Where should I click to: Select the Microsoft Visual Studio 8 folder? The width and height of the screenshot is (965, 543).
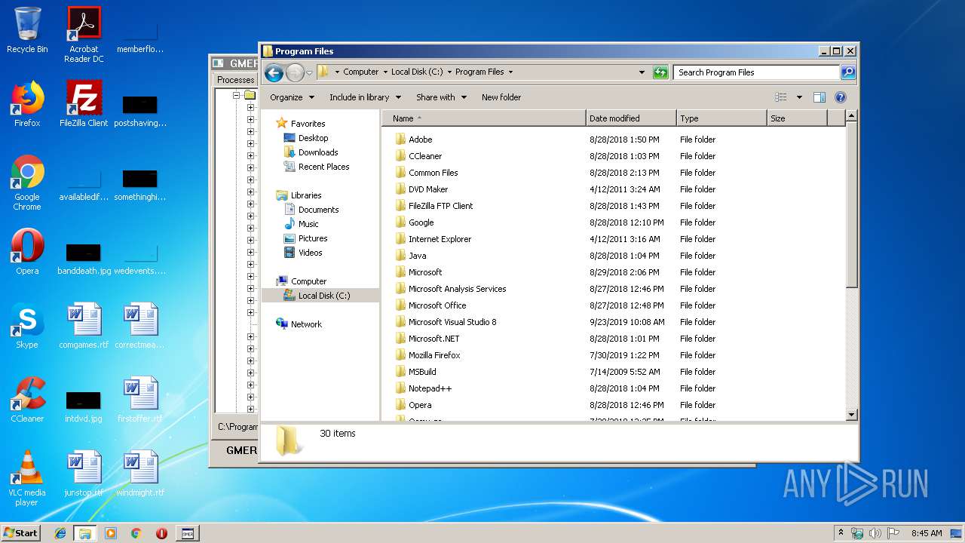(x=452, y=322)
